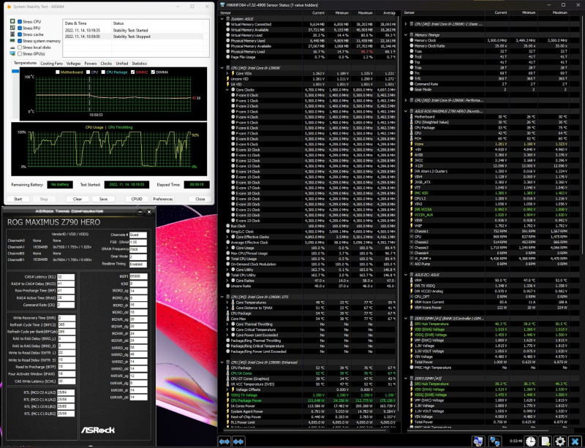Click icon on Page File Usage row

[x=228, y=57]
